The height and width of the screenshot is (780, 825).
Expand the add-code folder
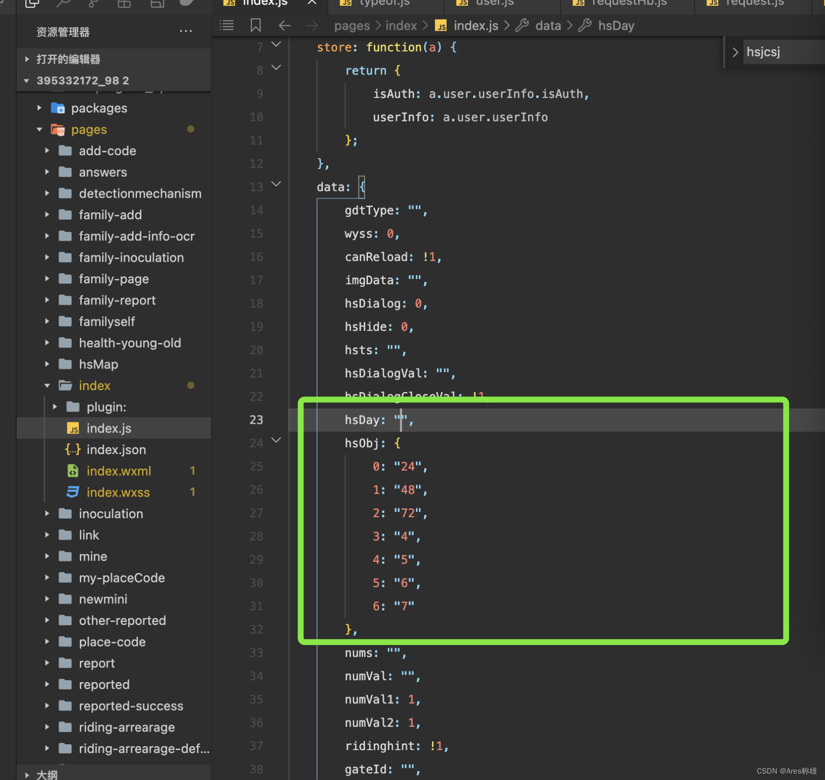pyautogui.click(x=47, y=151)
